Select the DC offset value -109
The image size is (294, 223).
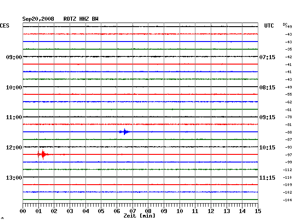pos(287,185)
